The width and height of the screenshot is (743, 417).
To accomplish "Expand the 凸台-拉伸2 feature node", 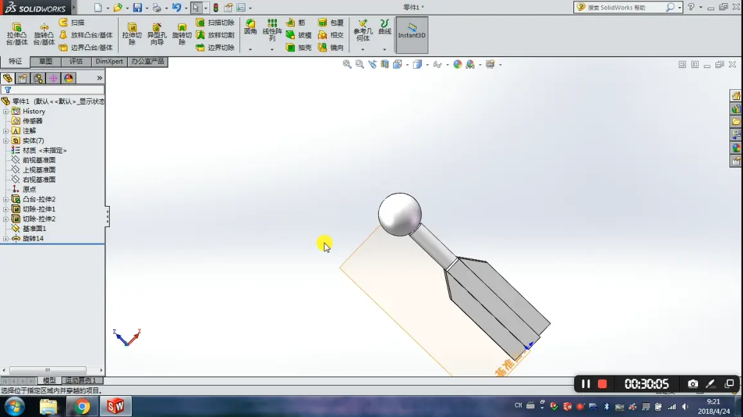I will [x=6, y=200].
